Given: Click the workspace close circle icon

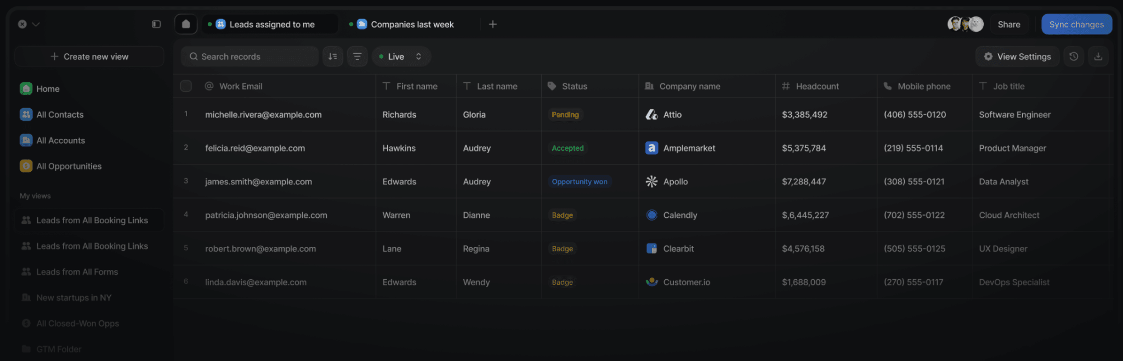Looking at the screenshot, I should tap(22, 24).
